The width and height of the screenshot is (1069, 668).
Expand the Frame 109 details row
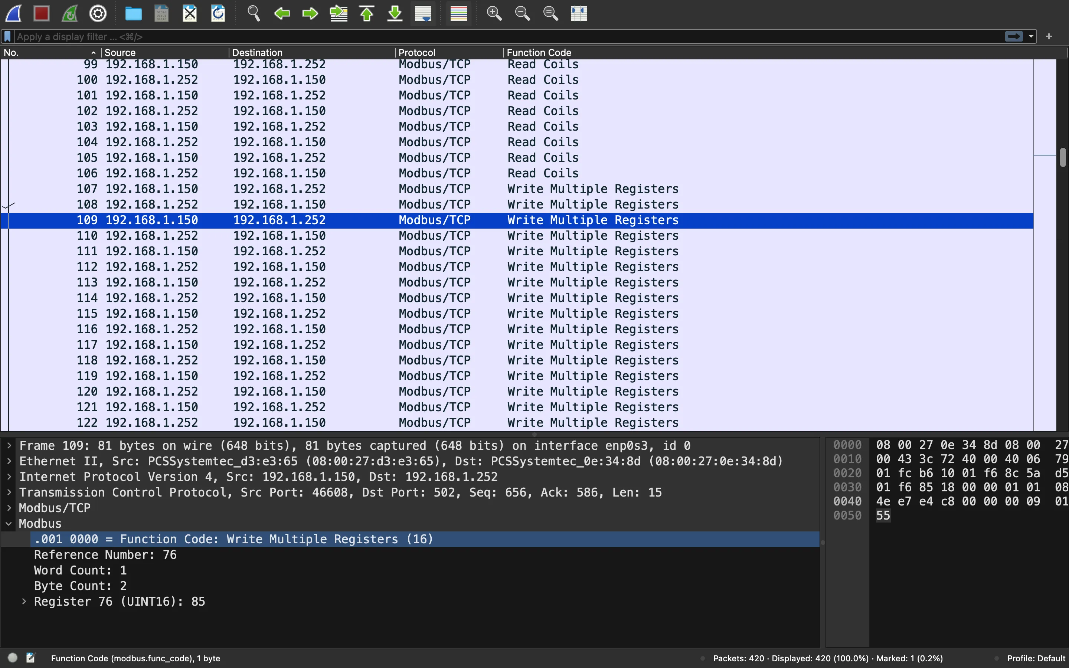click(x=9, y=445)
